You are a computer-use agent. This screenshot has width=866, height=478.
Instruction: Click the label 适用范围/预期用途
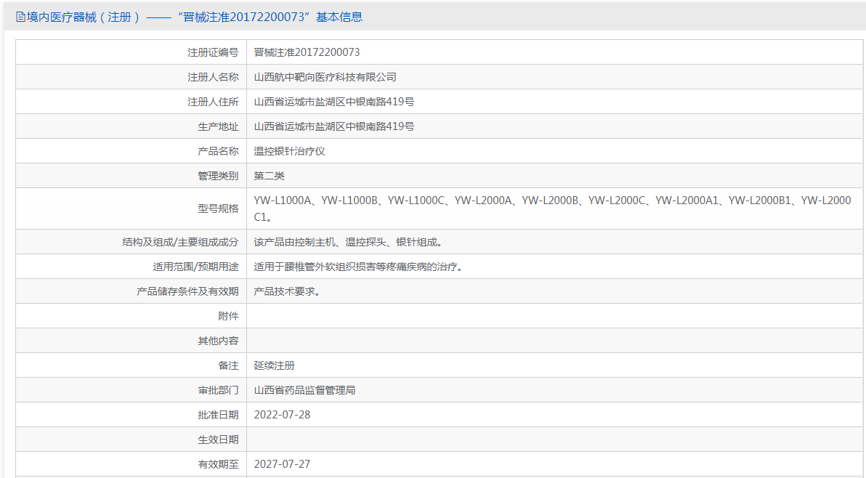tap(195, 267)
